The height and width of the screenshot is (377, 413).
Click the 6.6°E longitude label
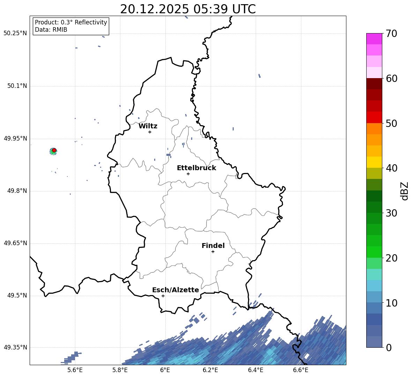click(x=301, y=370)
